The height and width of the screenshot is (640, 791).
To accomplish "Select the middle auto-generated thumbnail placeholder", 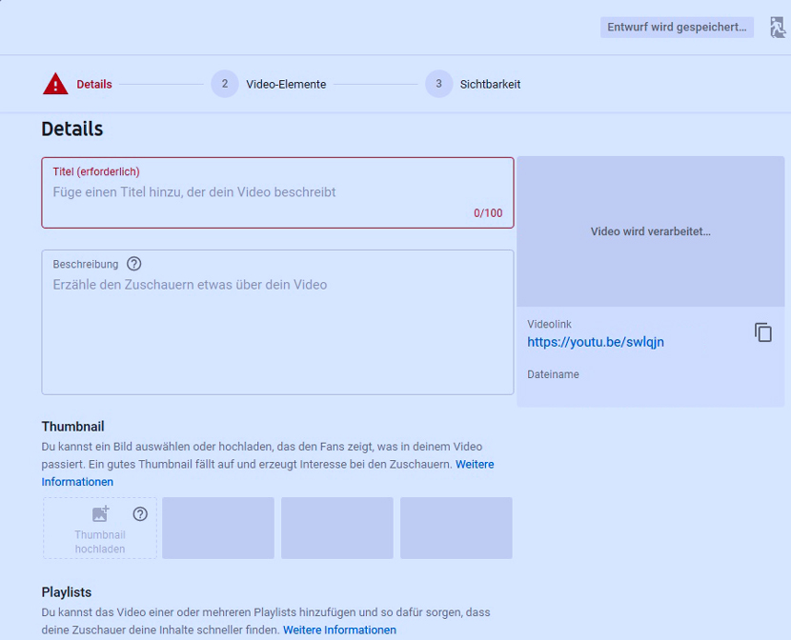I will [x=336, y=528].
